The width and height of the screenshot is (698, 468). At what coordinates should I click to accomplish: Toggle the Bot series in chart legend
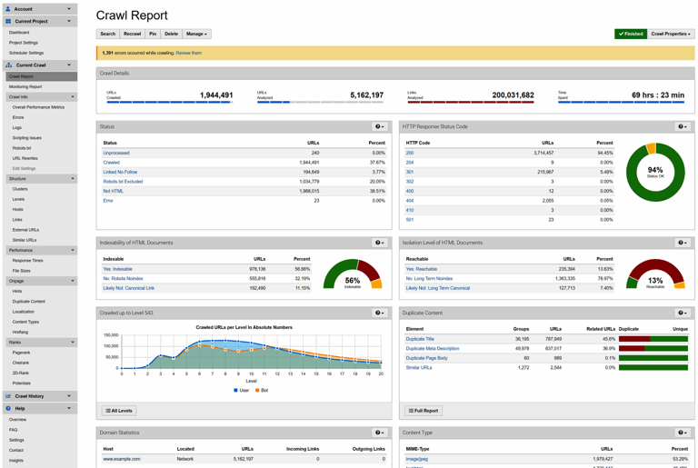(262, 390)
